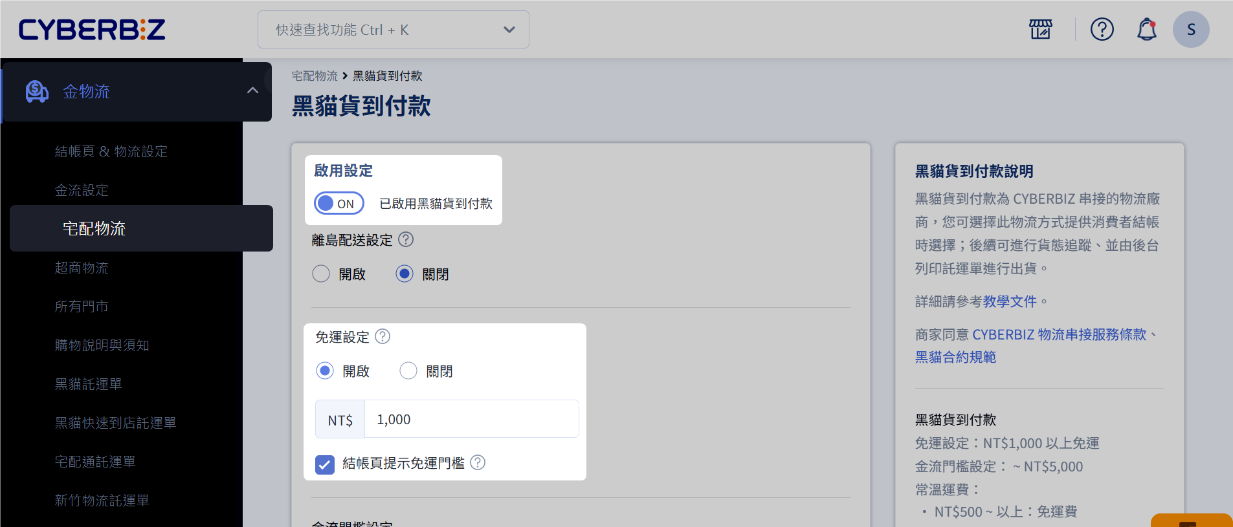Open the 教學文件 link
The image size is (1233, 527).
(1010, 301)
